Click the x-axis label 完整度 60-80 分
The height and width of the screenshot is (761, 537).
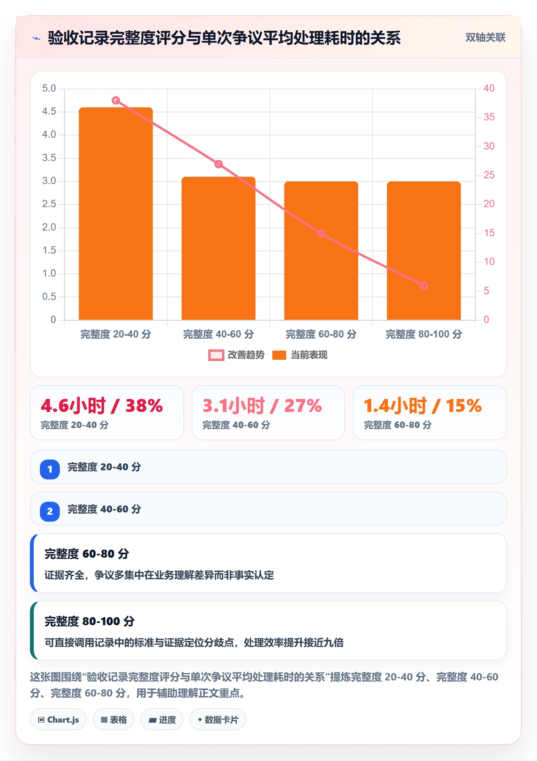tap(321, 334)
